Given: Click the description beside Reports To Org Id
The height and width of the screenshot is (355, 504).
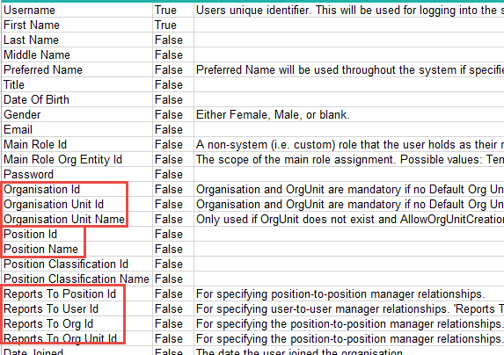Looking at the screenshot, I should [349, 323].
